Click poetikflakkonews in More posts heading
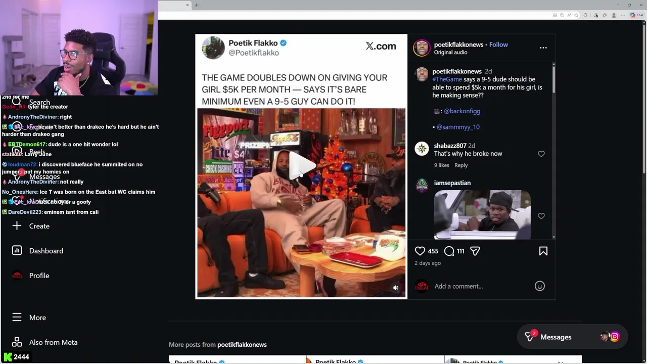The height and width of the screenshot is (364, 647). [242, 345]
